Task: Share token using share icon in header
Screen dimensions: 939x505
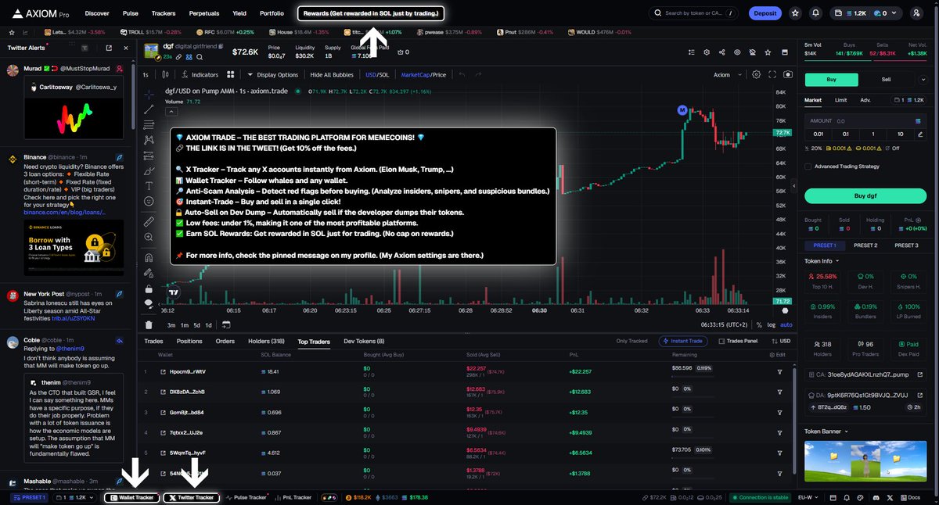Action: (x=721, y=52)
